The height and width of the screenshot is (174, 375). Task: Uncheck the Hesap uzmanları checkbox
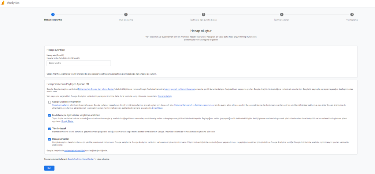pos(49,139)
